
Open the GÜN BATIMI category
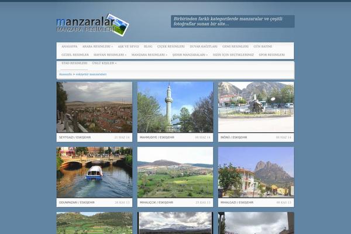point(263,46)
